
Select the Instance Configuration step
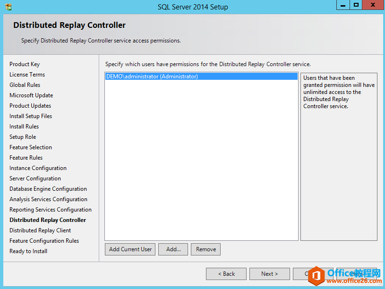point(38,168)
